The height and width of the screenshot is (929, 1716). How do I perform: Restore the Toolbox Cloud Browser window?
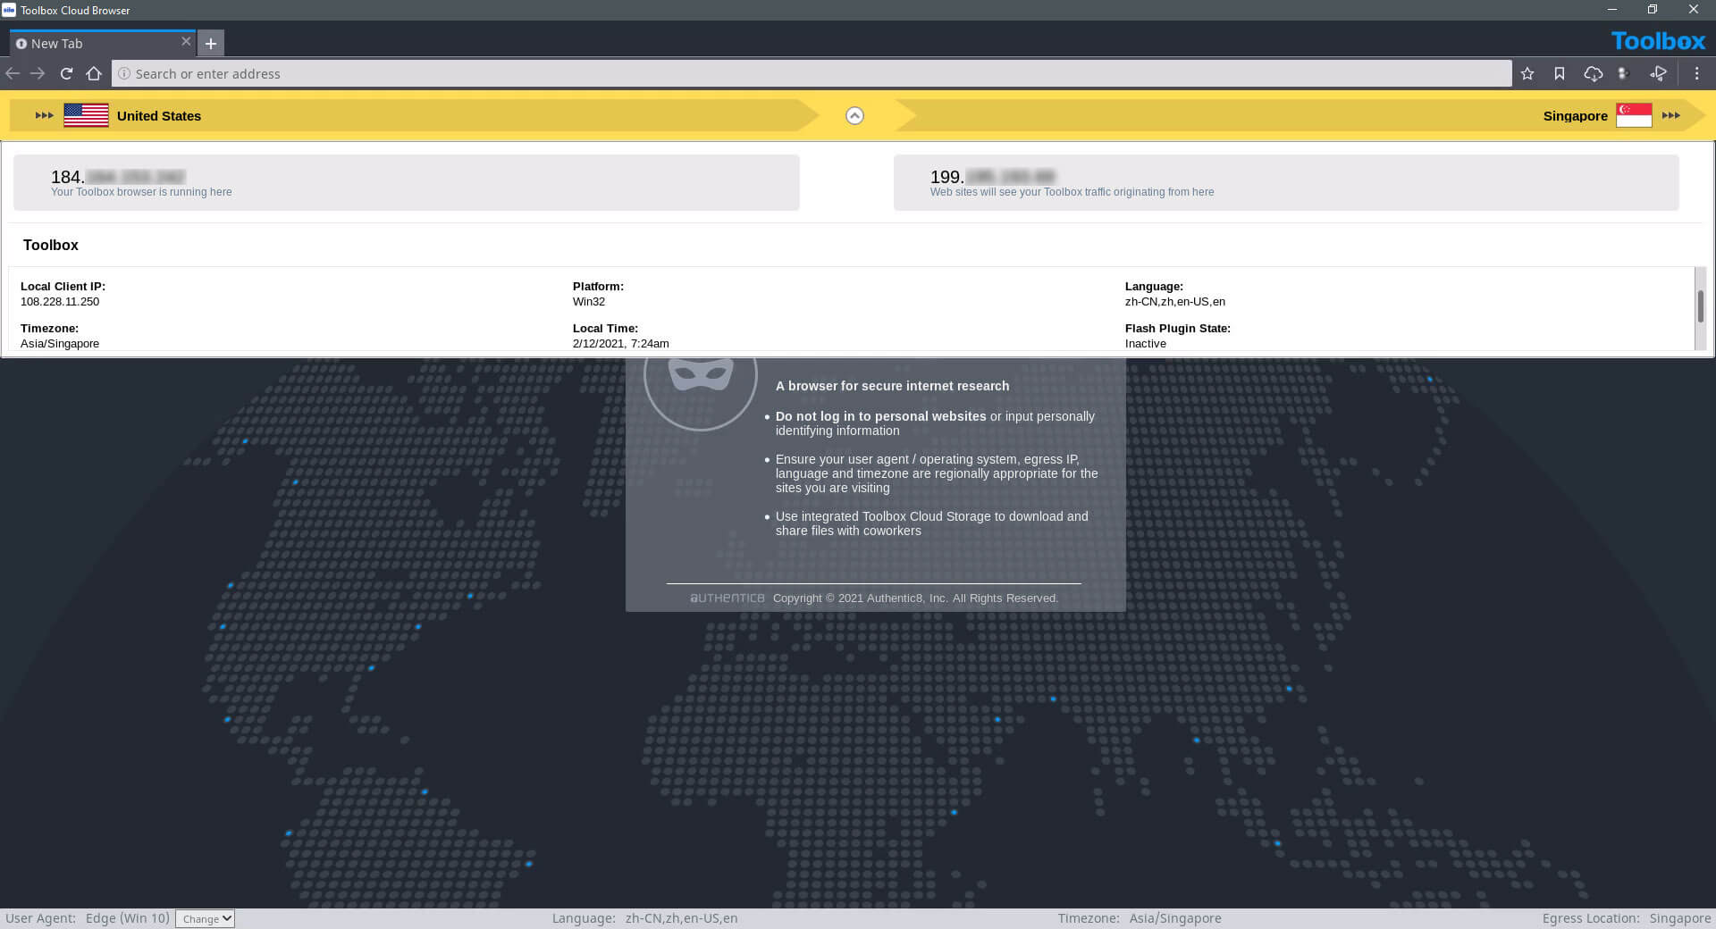(1653, 10)
